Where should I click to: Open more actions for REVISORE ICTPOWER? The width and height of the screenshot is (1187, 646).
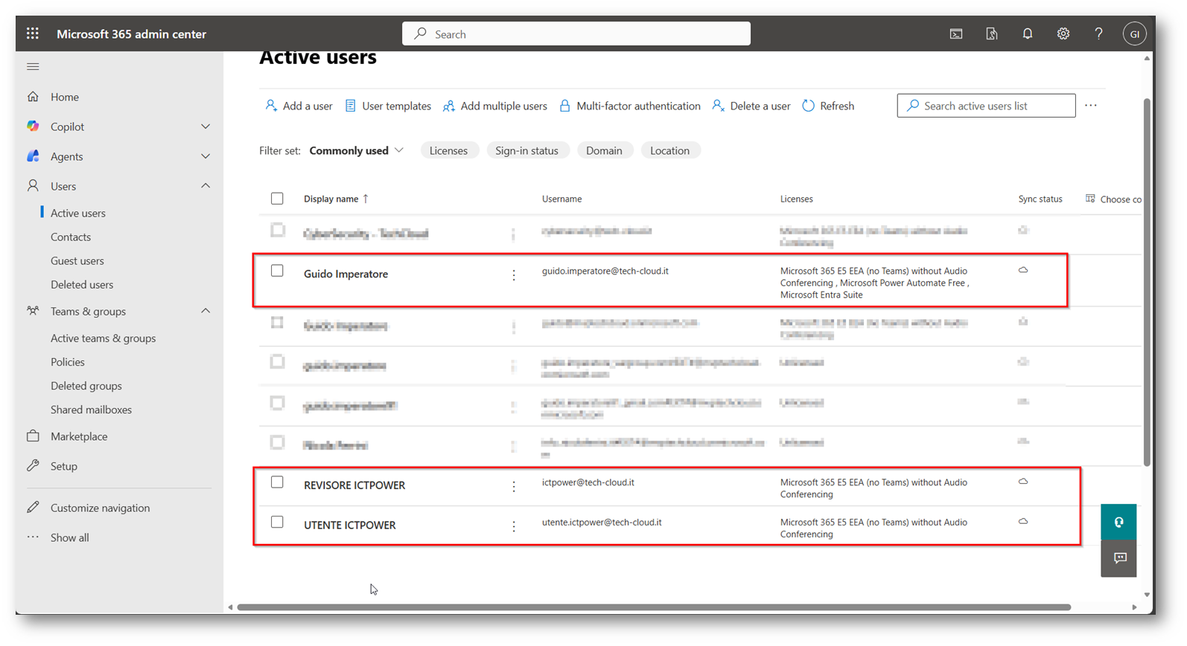pyautogui.click(x=514, y=487)
